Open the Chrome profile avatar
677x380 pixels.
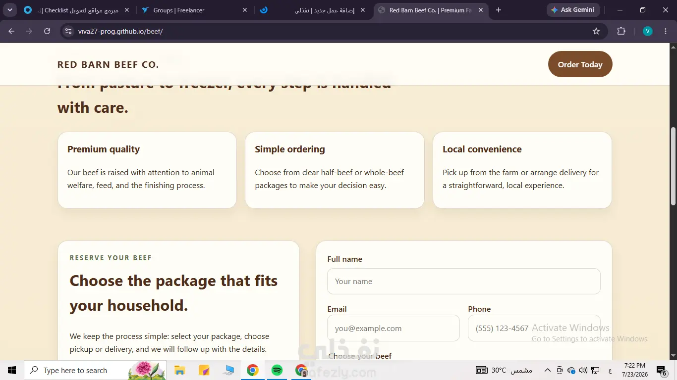pos(647,31)
